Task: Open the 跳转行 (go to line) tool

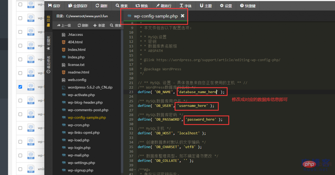Action: [164, 6]
